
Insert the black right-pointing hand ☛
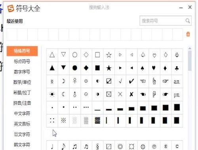pyautogui.click(x=166, y=94)
